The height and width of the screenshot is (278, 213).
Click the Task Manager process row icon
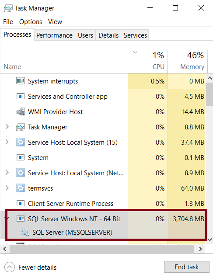coord(21,127)
